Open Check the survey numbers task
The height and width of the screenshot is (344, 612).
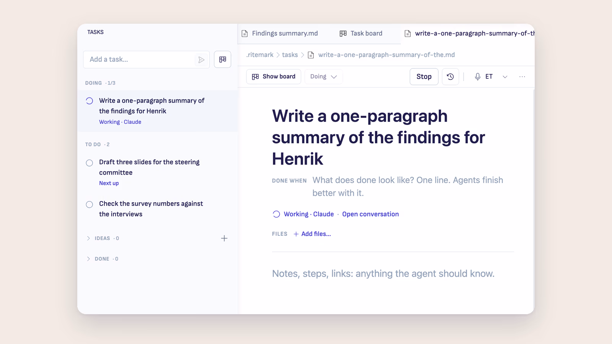click(151, 209)
